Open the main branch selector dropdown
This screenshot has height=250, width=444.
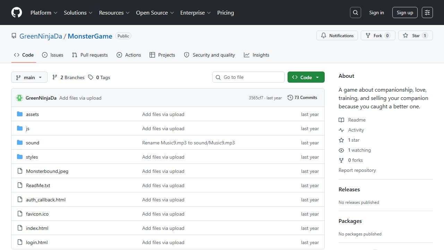point(29,77)
